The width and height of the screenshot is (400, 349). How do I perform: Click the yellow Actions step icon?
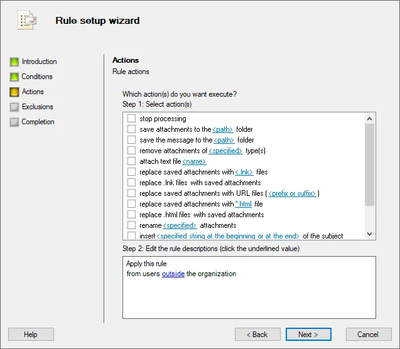pyautogui.click(x=14, y=92)
